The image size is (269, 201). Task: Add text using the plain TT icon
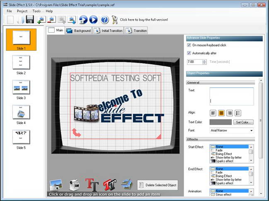[92, 185]
